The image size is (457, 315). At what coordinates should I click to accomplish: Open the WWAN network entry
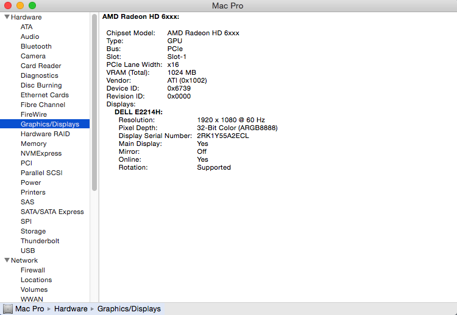coord(32,299)
